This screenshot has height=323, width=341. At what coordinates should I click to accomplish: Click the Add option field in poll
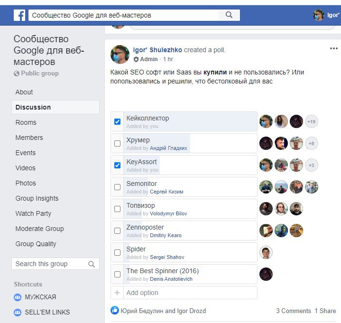pos(190,293)
